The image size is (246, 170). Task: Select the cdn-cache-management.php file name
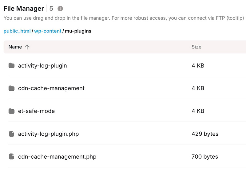point(57,157)
